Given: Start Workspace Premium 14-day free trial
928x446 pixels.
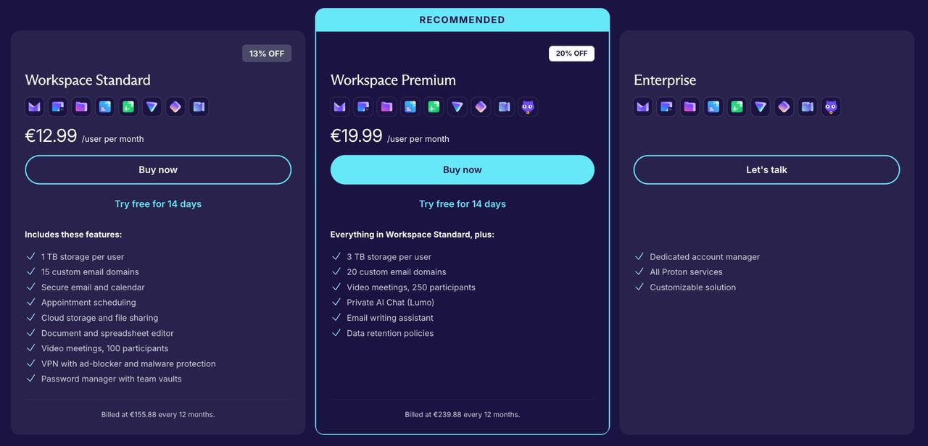Looking at the screenshot, I should [463, 204].
